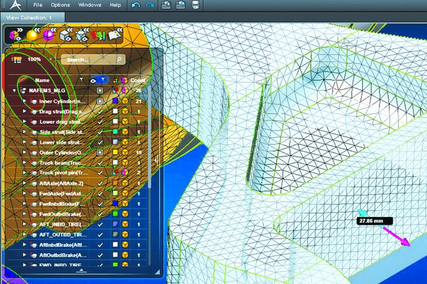Click the red-green flags animation icon

point(98,36)
